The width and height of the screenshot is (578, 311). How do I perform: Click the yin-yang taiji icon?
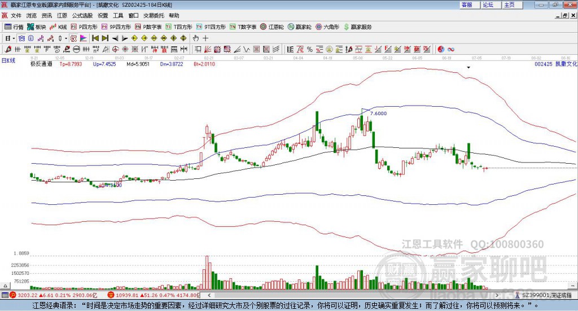point(441,49)
